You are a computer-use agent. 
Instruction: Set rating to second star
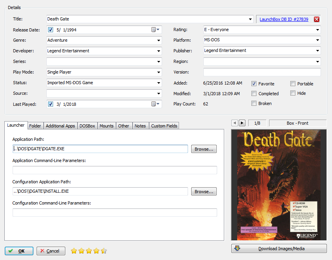point(81,251)
